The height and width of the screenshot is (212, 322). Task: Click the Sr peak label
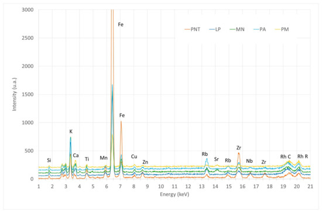[x=217, y=159]
